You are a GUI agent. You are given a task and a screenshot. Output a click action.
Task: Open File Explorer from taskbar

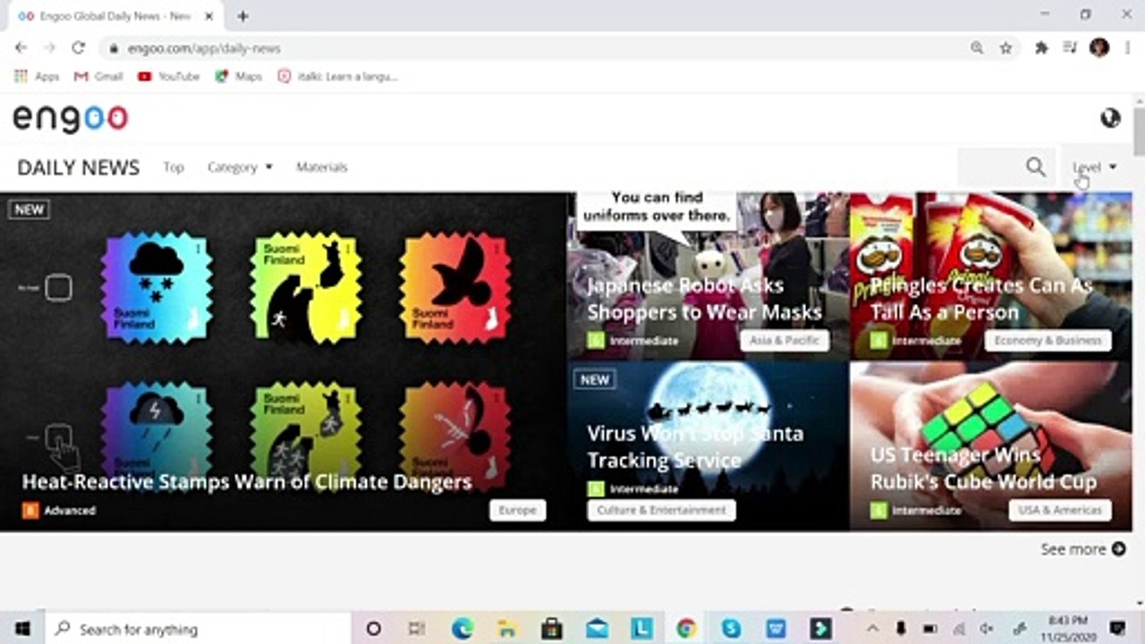(x=507, y=629)
